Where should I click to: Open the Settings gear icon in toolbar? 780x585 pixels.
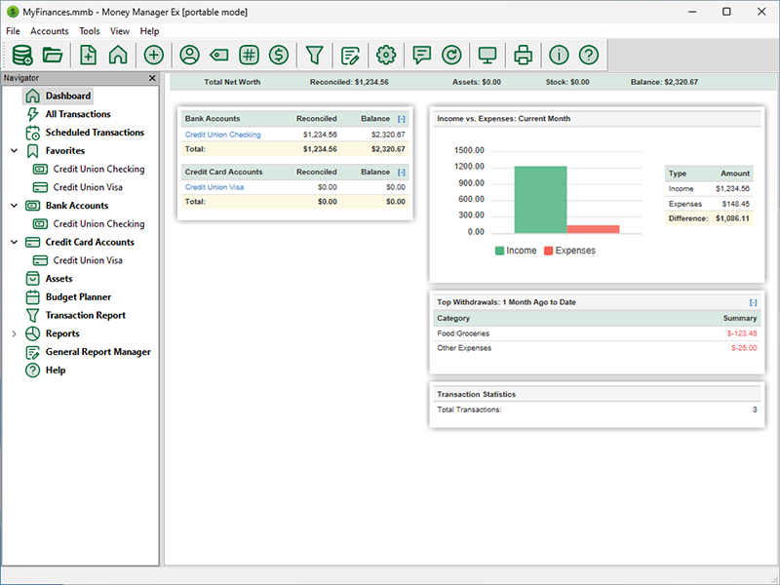pyautogui.click(x=386, y=55)
